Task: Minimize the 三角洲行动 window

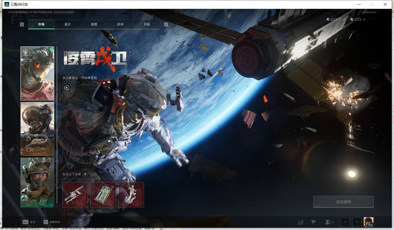Action: (x=359, y=4)
